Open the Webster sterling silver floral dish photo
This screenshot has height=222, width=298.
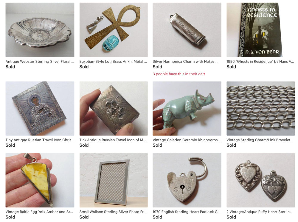pos(40,30)
